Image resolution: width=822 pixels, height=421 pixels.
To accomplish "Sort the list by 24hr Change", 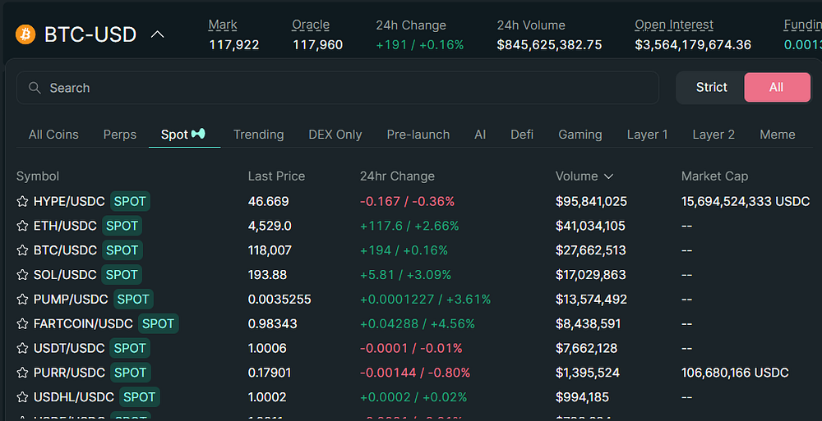I will (397, 176).
